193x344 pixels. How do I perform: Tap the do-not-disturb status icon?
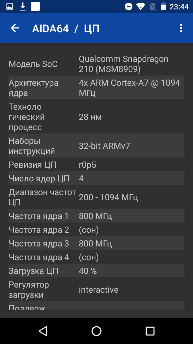(129, 6)
